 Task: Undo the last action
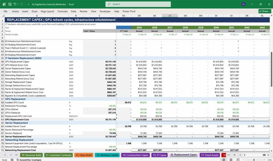tap(15, 4)
